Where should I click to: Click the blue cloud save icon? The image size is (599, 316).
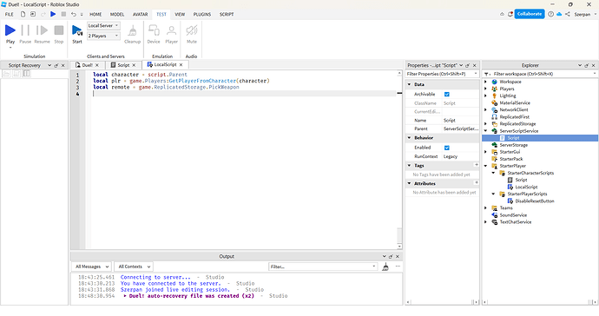pyautogui.click(x=559, y=14)
